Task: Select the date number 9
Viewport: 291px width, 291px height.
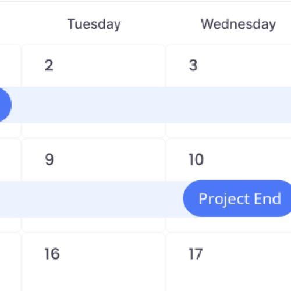Action: (49, 159)
